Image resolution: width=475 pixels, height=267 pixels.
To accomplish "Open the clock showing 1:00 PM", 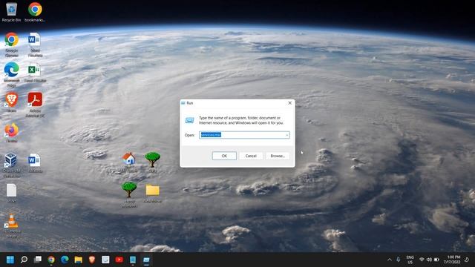I will pyautogui.click(x=452, y=260).
